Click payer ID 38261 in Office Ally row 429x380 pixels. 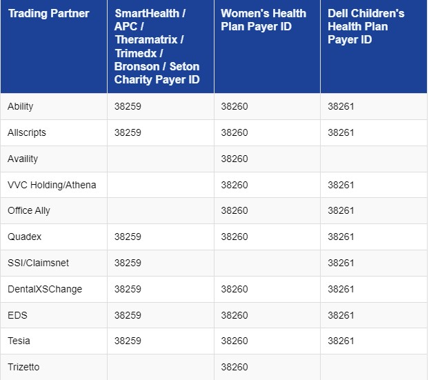[341, 210]
